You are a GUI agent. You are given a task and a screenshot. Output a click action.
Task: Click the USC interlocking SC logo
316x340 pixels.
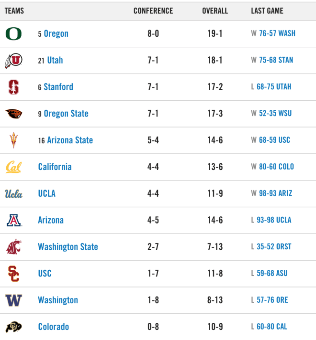[x=13, y=274]
